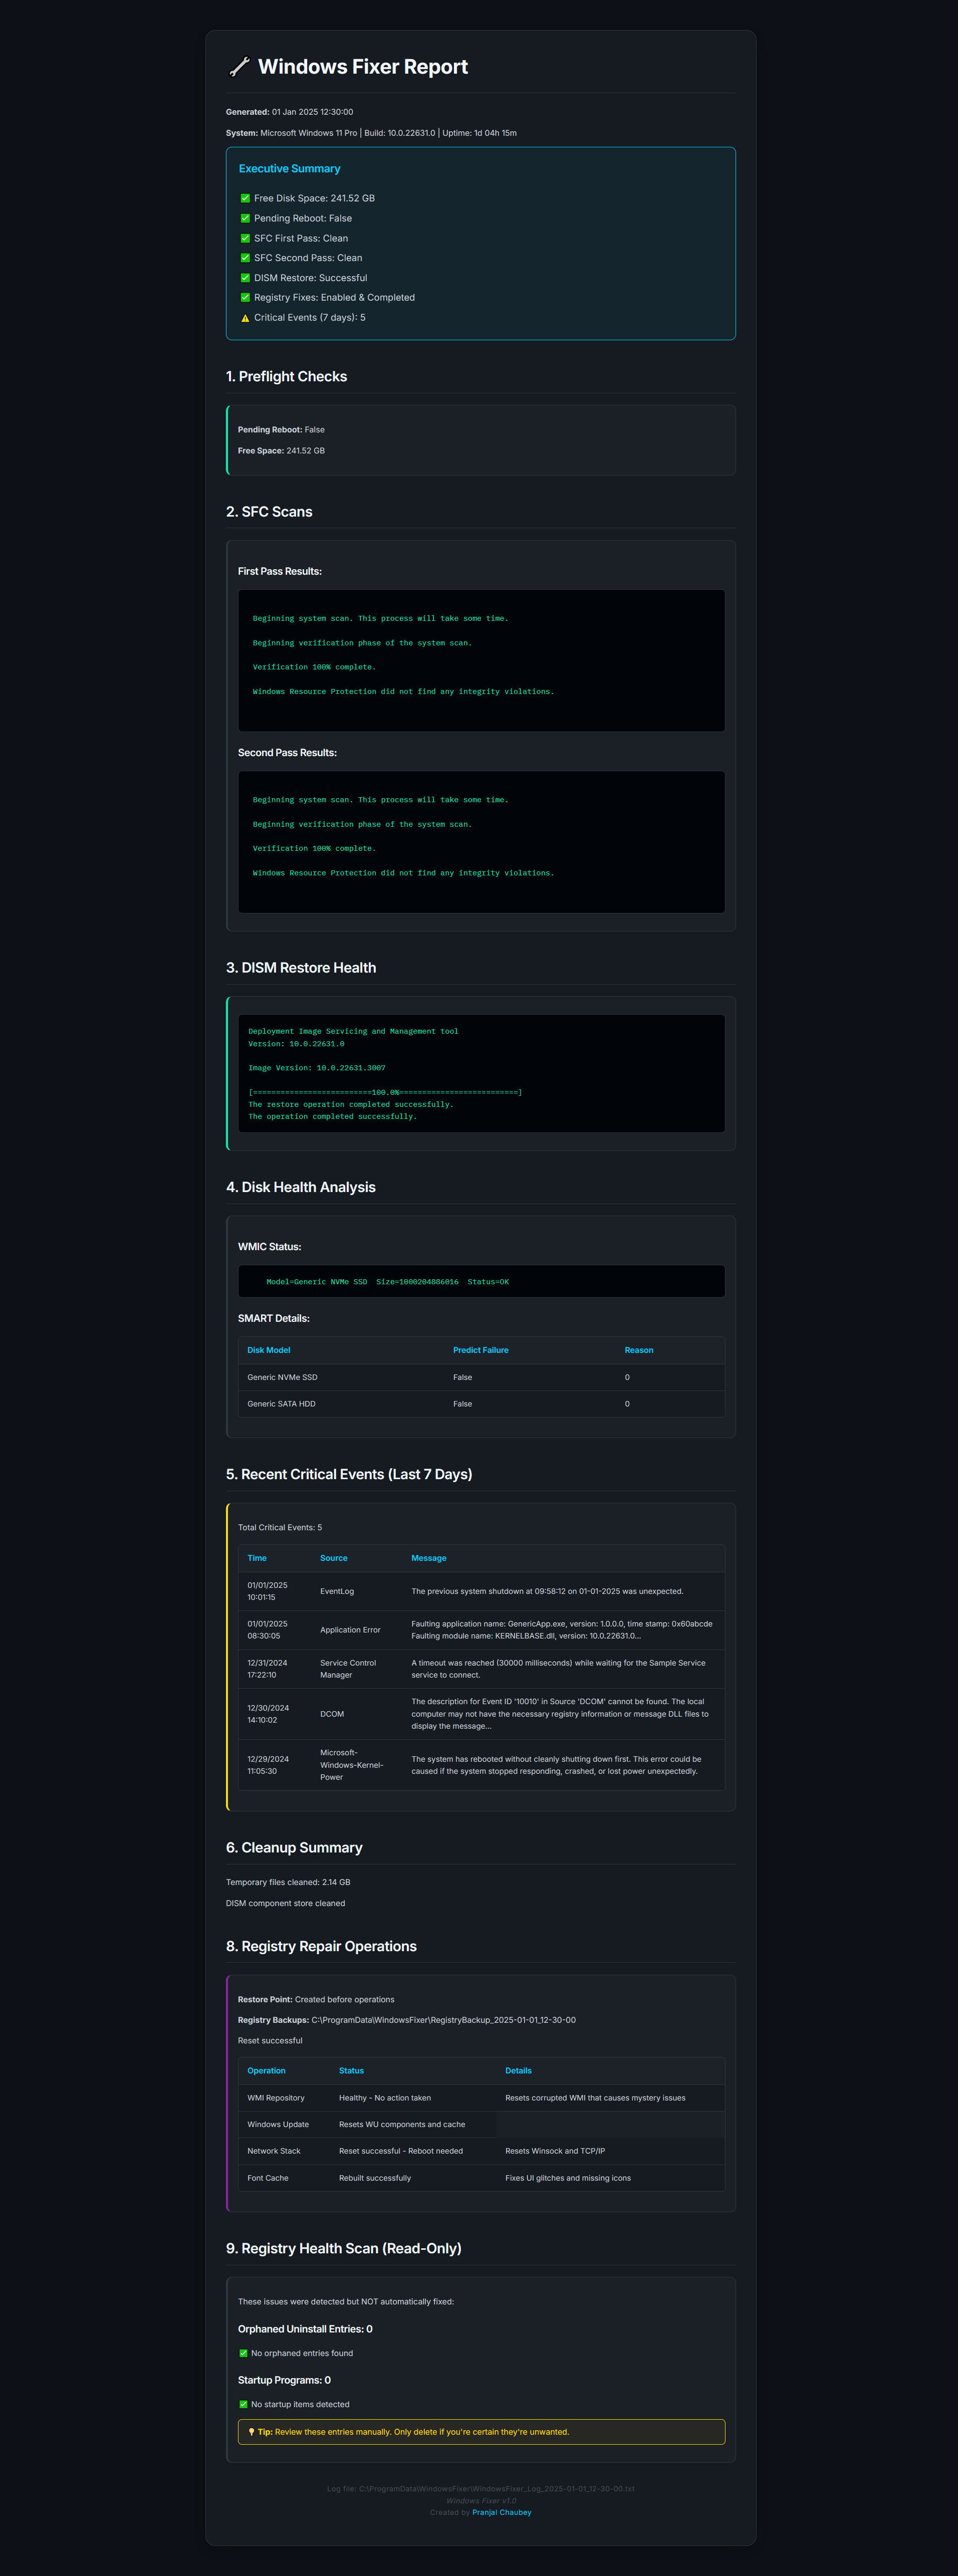958x2576 pixels.
Task: Click the DISM component store cleaned line
Action: [x=285, y=1903]
